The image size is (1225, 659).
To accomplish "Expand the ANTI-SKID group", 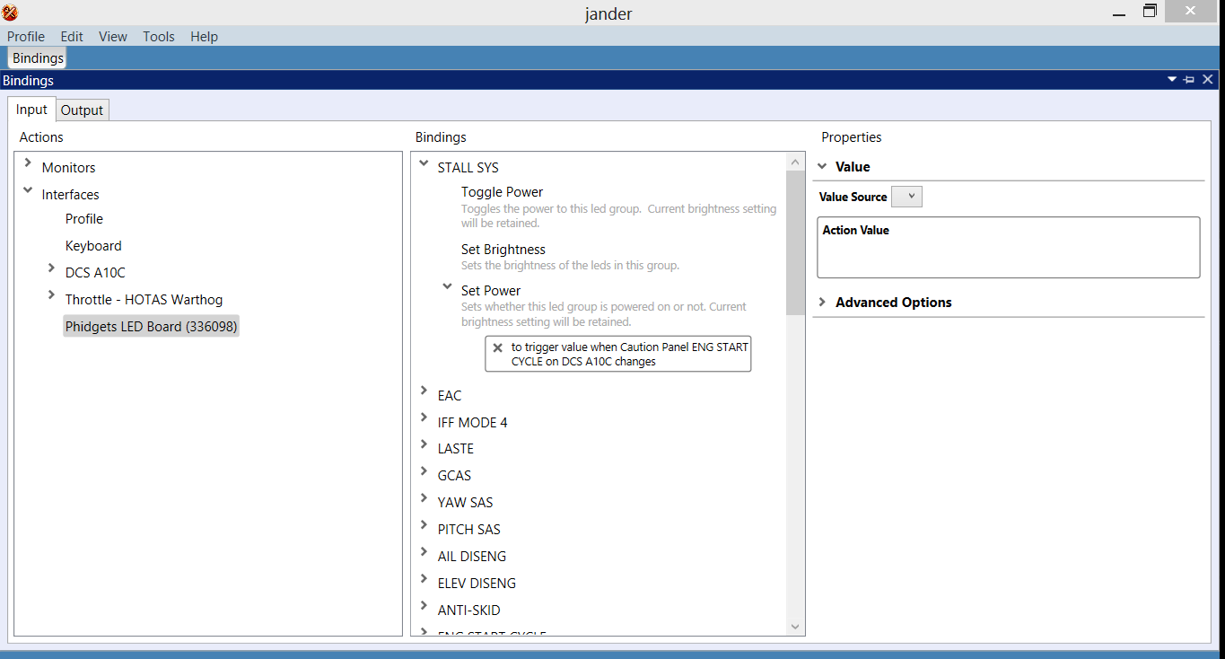I will click(x=424, y=606).
